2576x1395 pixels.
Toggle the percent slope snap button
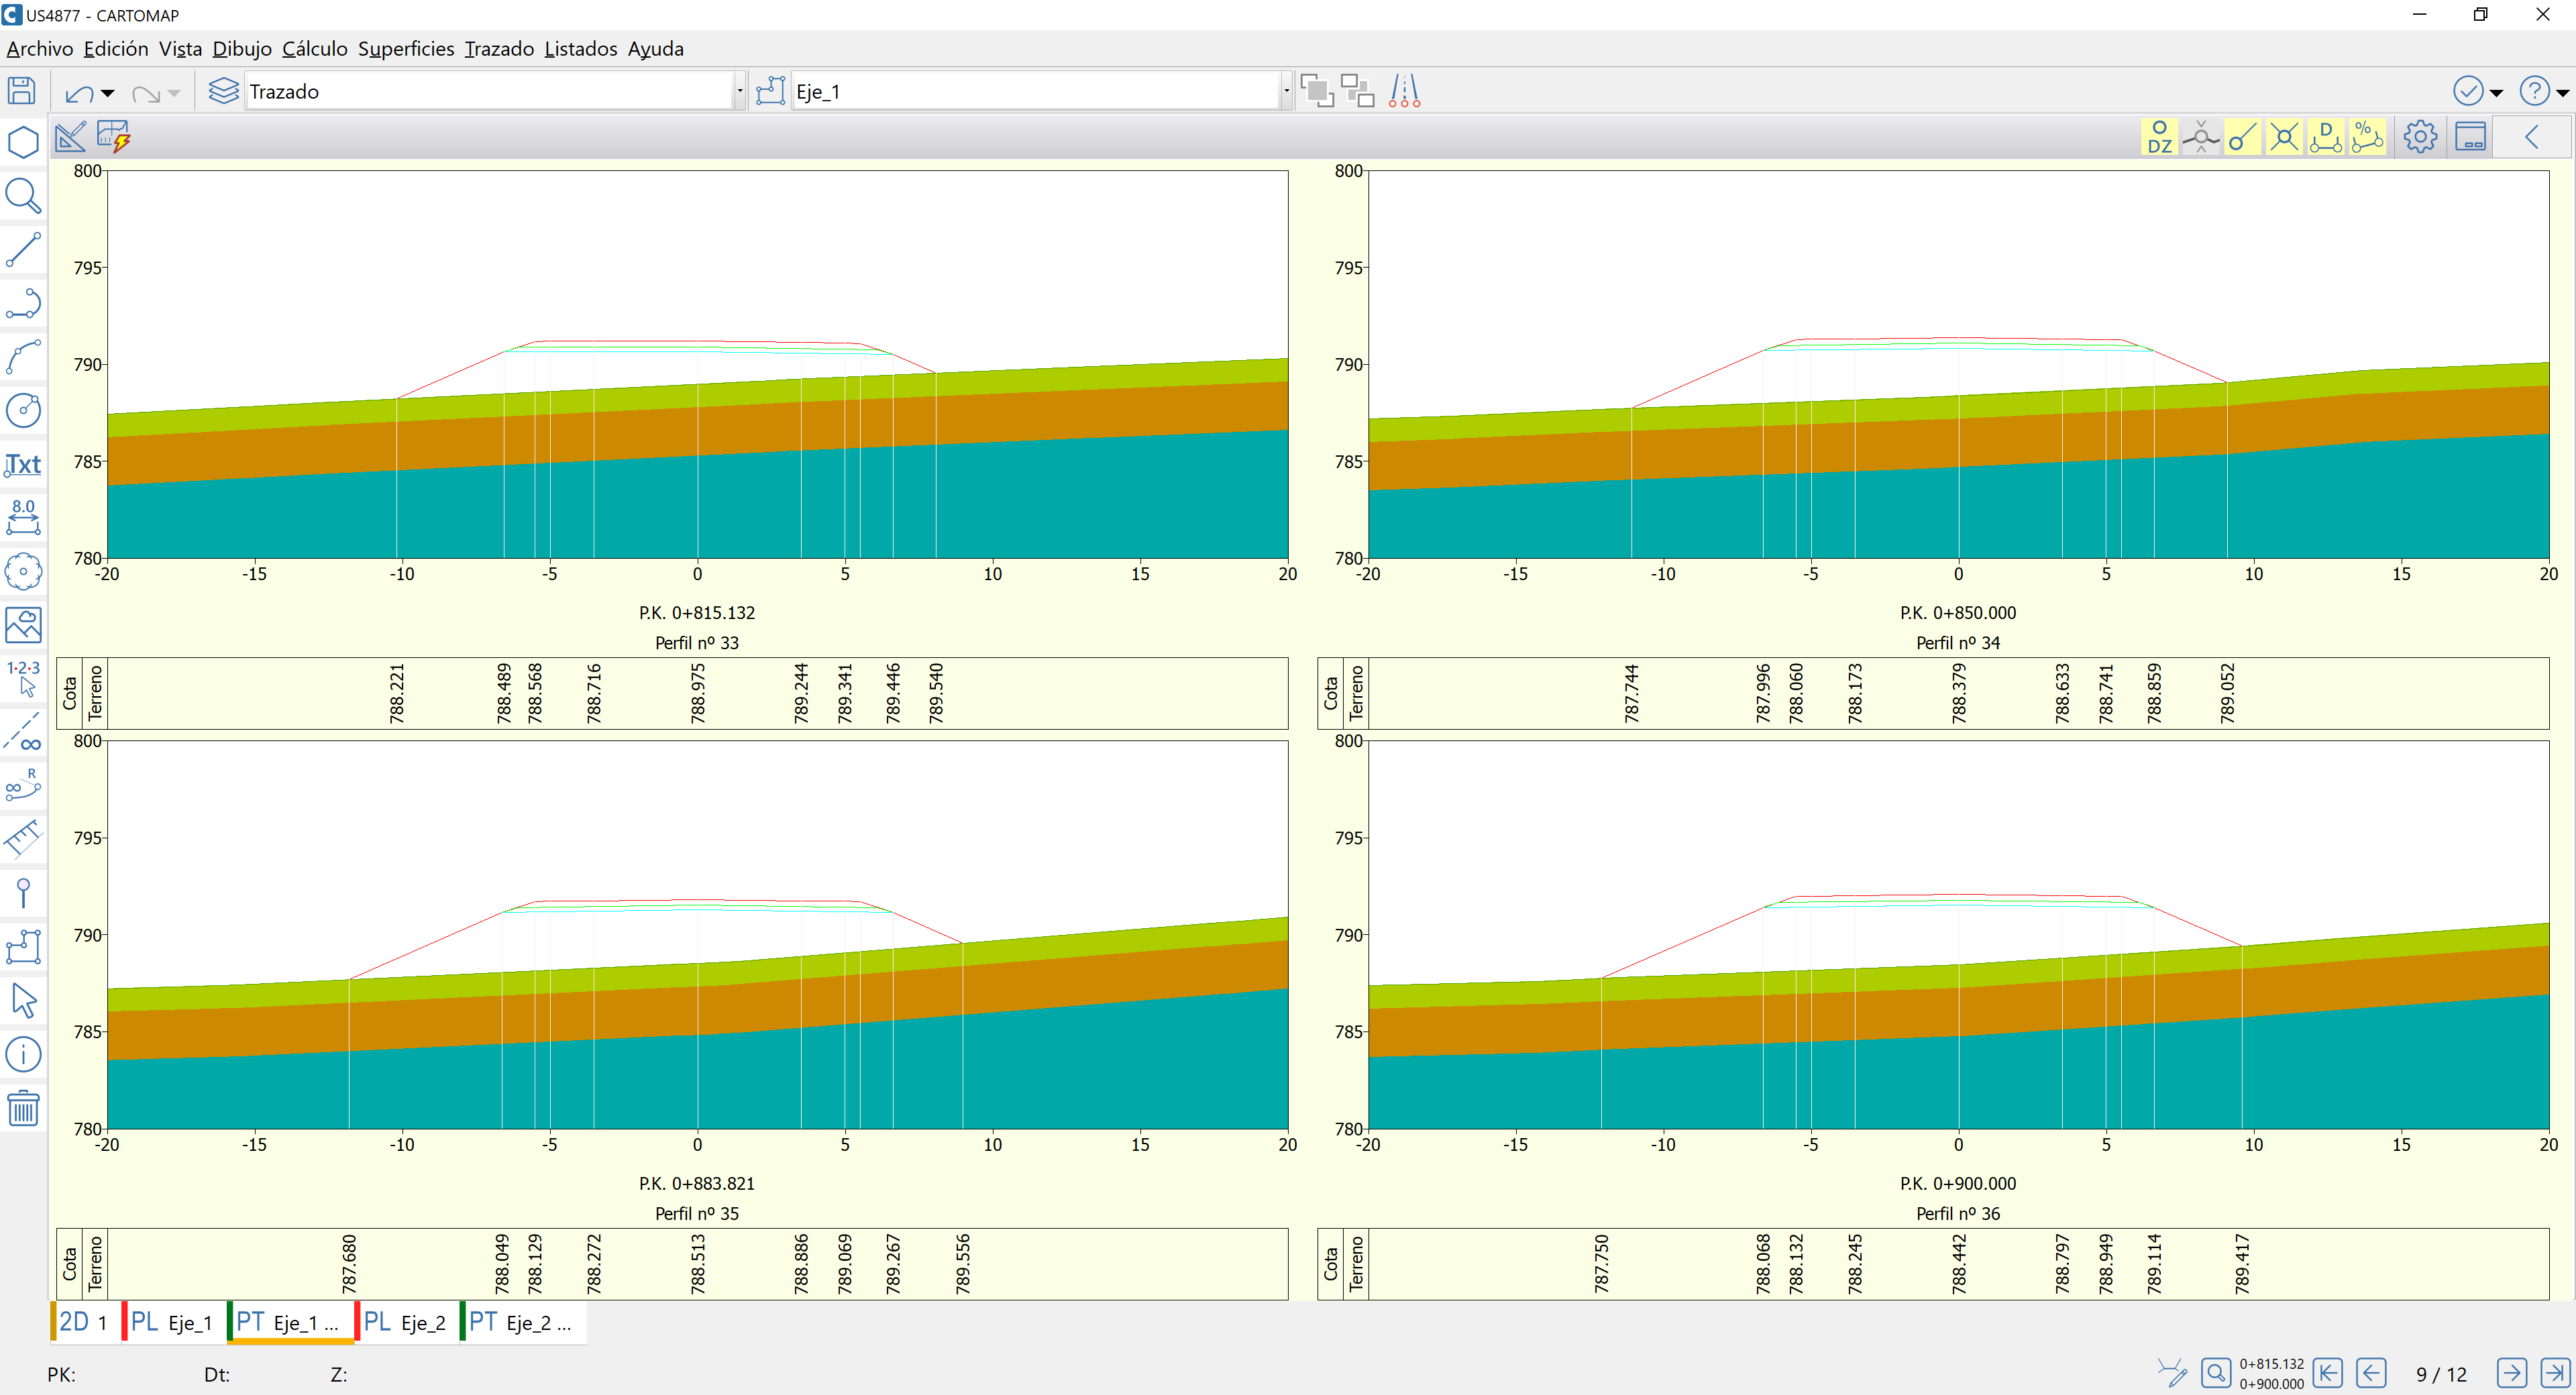pos(2367,137)
